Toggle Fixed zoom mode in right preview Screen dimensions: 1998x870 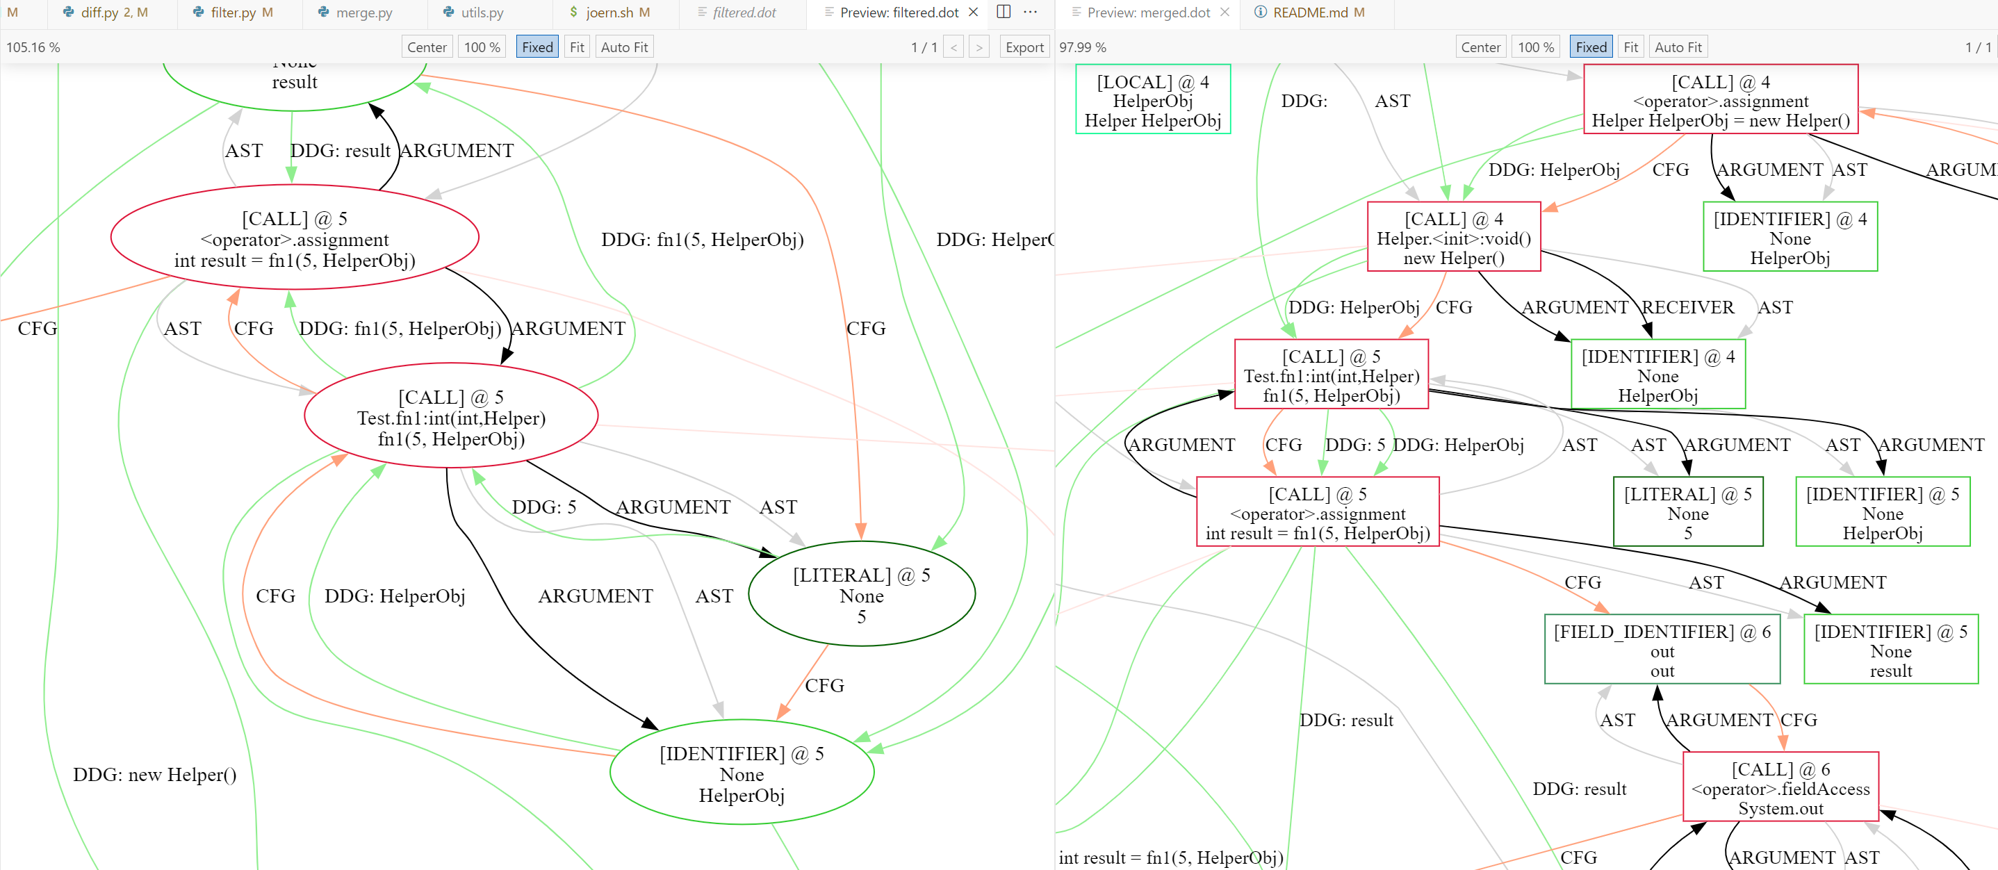click(1590, 47)
